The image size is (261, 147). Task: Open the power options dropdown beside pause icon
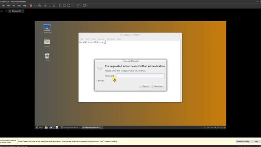click(34, 6)
